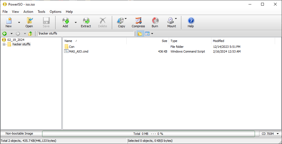Viewport: 282px width, 144px height.
Task: Open the View menu
Action: click(15, 12)
